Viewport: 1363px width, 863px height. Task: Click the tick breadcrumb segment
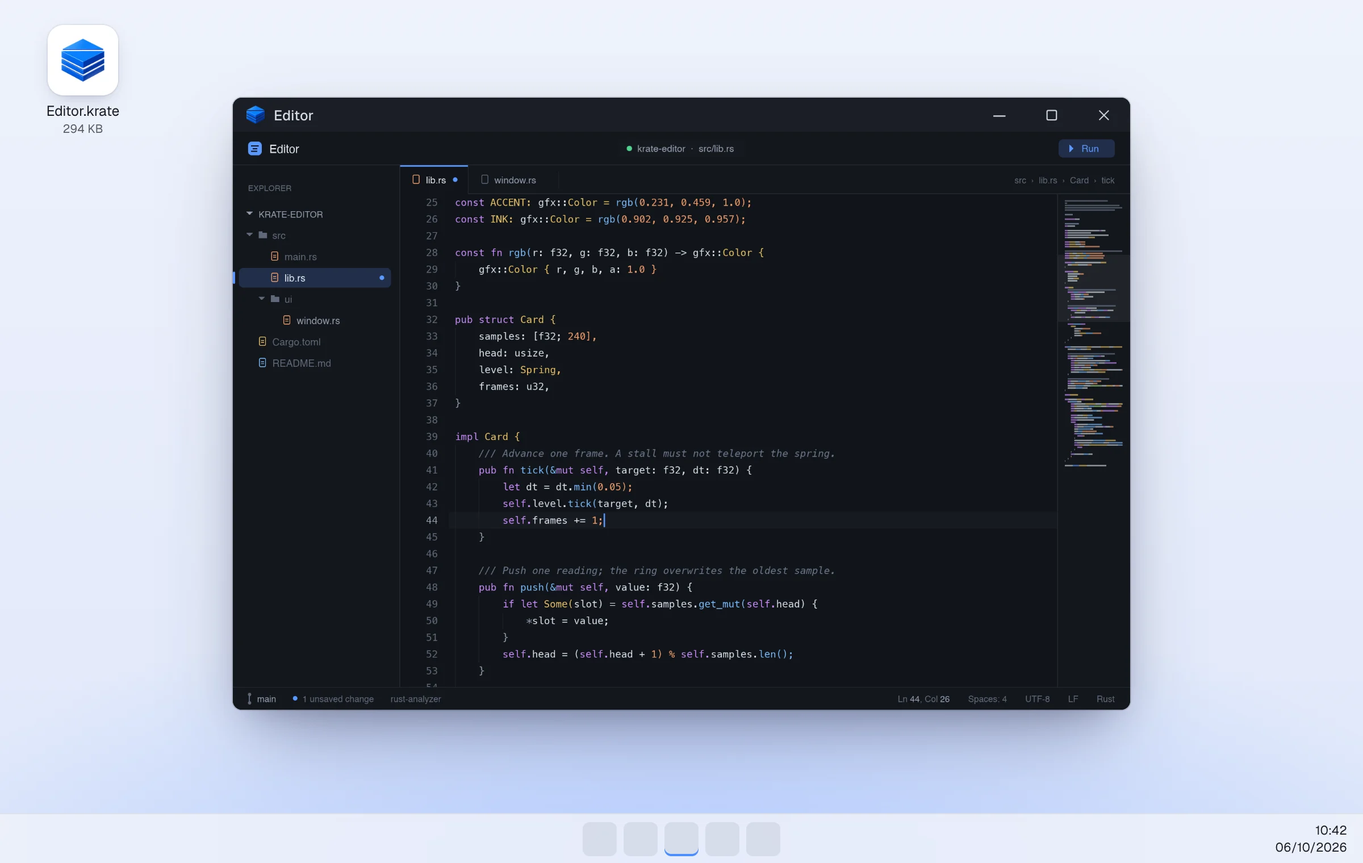(1107, 181)
